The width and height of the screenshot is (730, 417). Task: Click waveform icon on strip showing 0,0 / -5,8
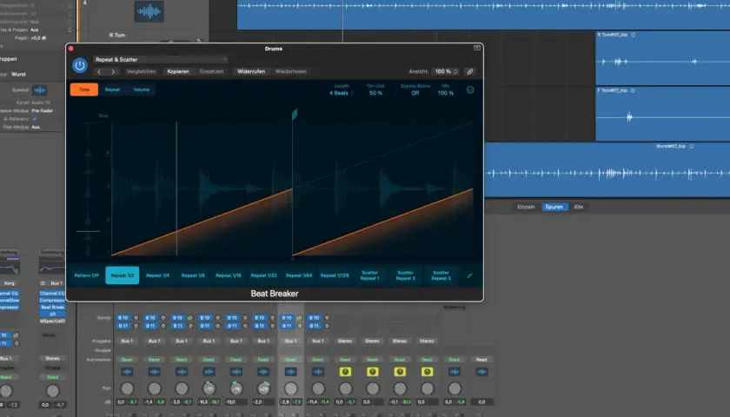455,372
